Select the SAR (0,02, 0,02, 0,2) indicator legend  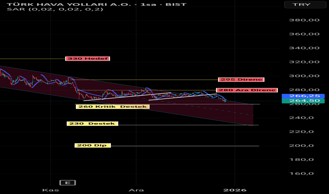55,9
